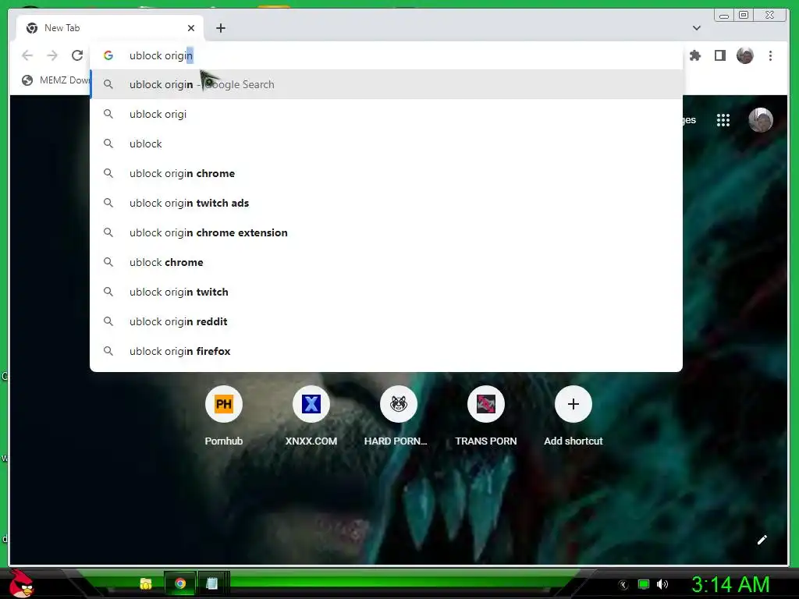Open the Google apps grid
This screenshot has width=799, height=599.
(x=723, y=120)
